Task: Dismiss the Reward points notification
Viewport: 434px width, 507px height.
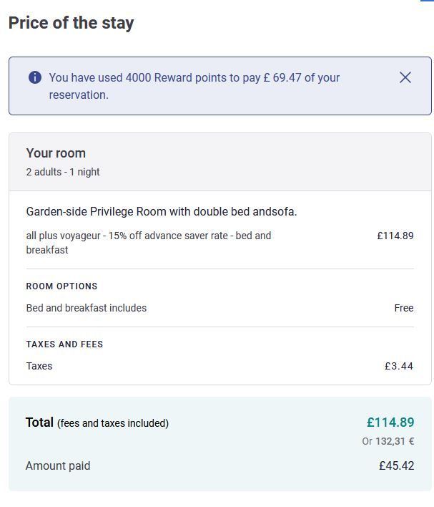Action: tap(405, 77)
